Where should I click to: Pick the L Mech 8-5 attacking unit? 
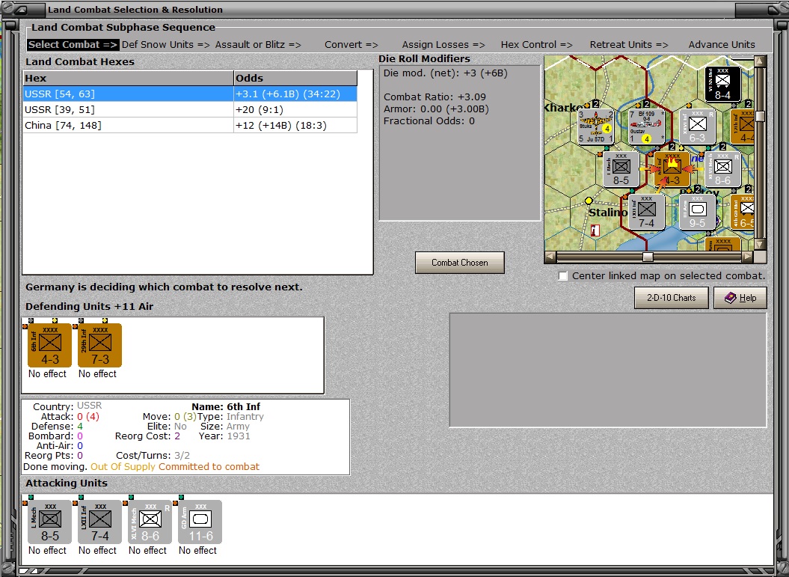(x=49, y=522)
